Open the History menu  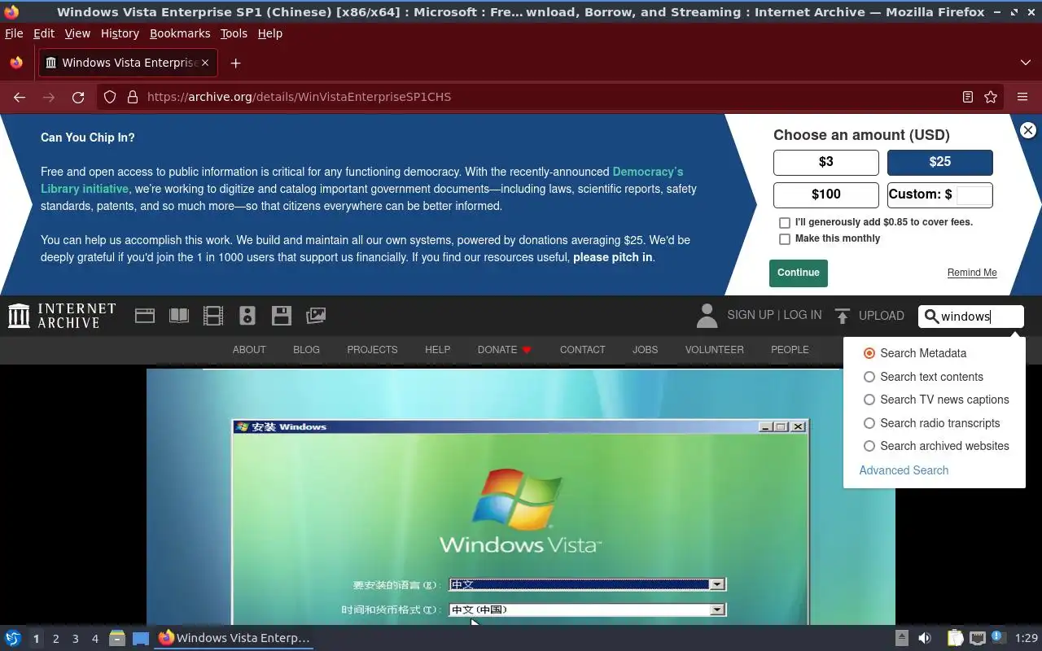point(120,33)
